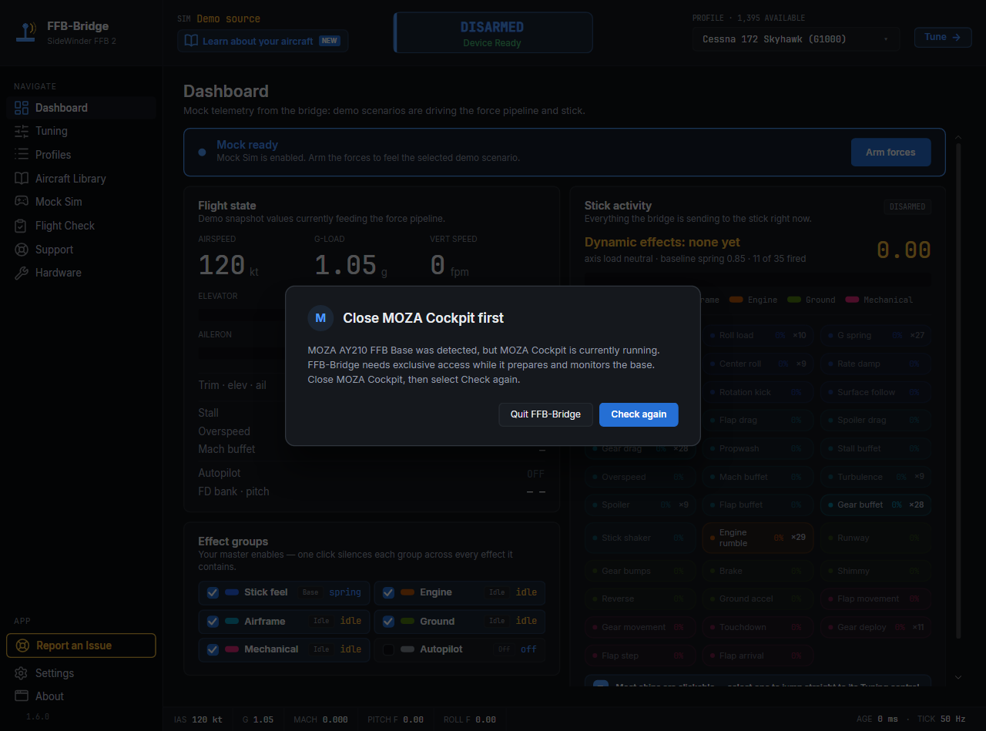Click the DISARMED Device Ready status button

coord(493,32)
